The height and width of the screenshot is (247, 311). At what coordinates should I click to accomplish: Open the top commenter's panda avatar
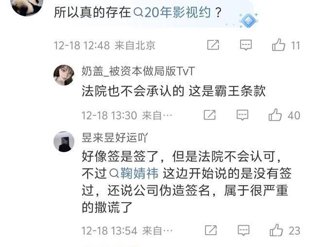coord(27,5)
